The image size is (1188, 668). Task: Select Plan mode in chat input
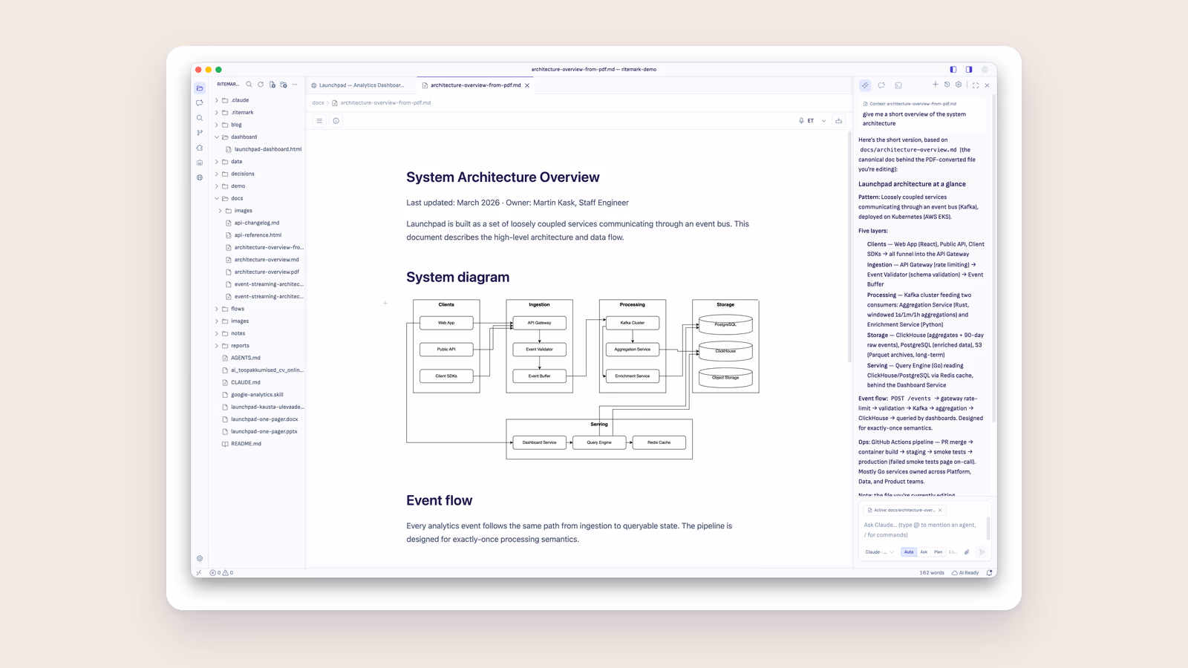[939, 552]
